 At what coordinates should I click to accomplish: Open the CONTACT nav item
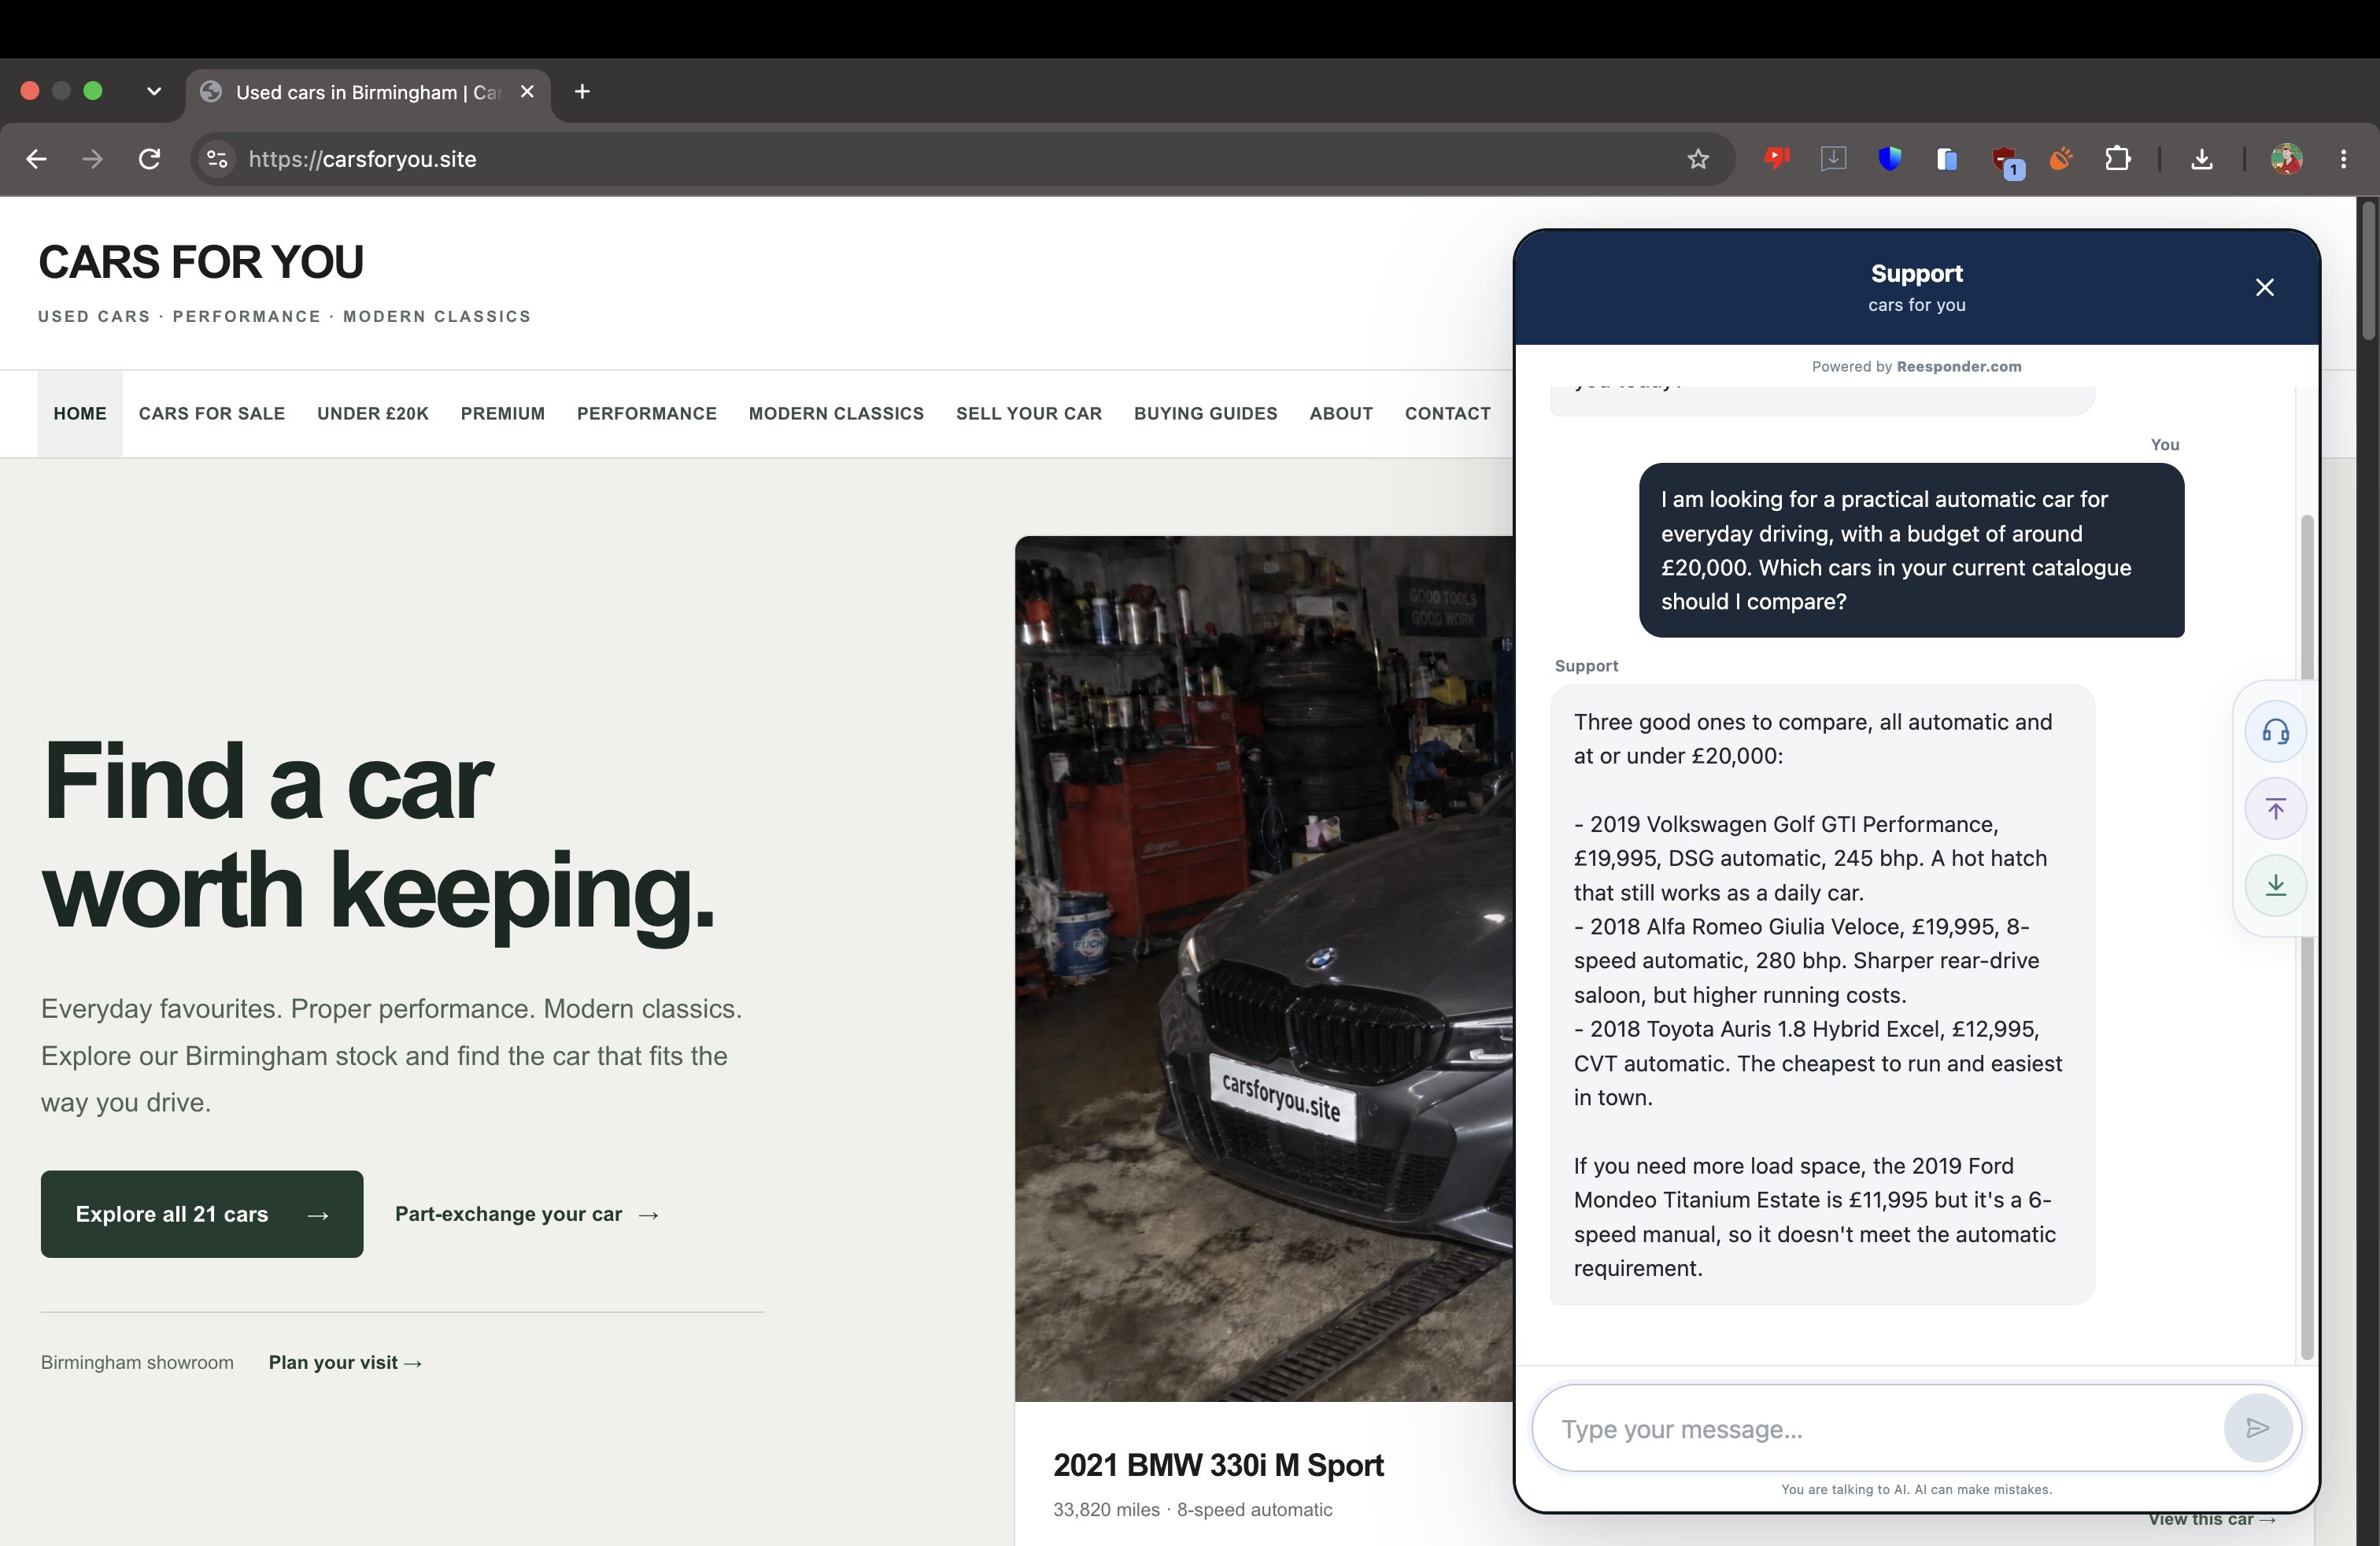point(1447,413)
